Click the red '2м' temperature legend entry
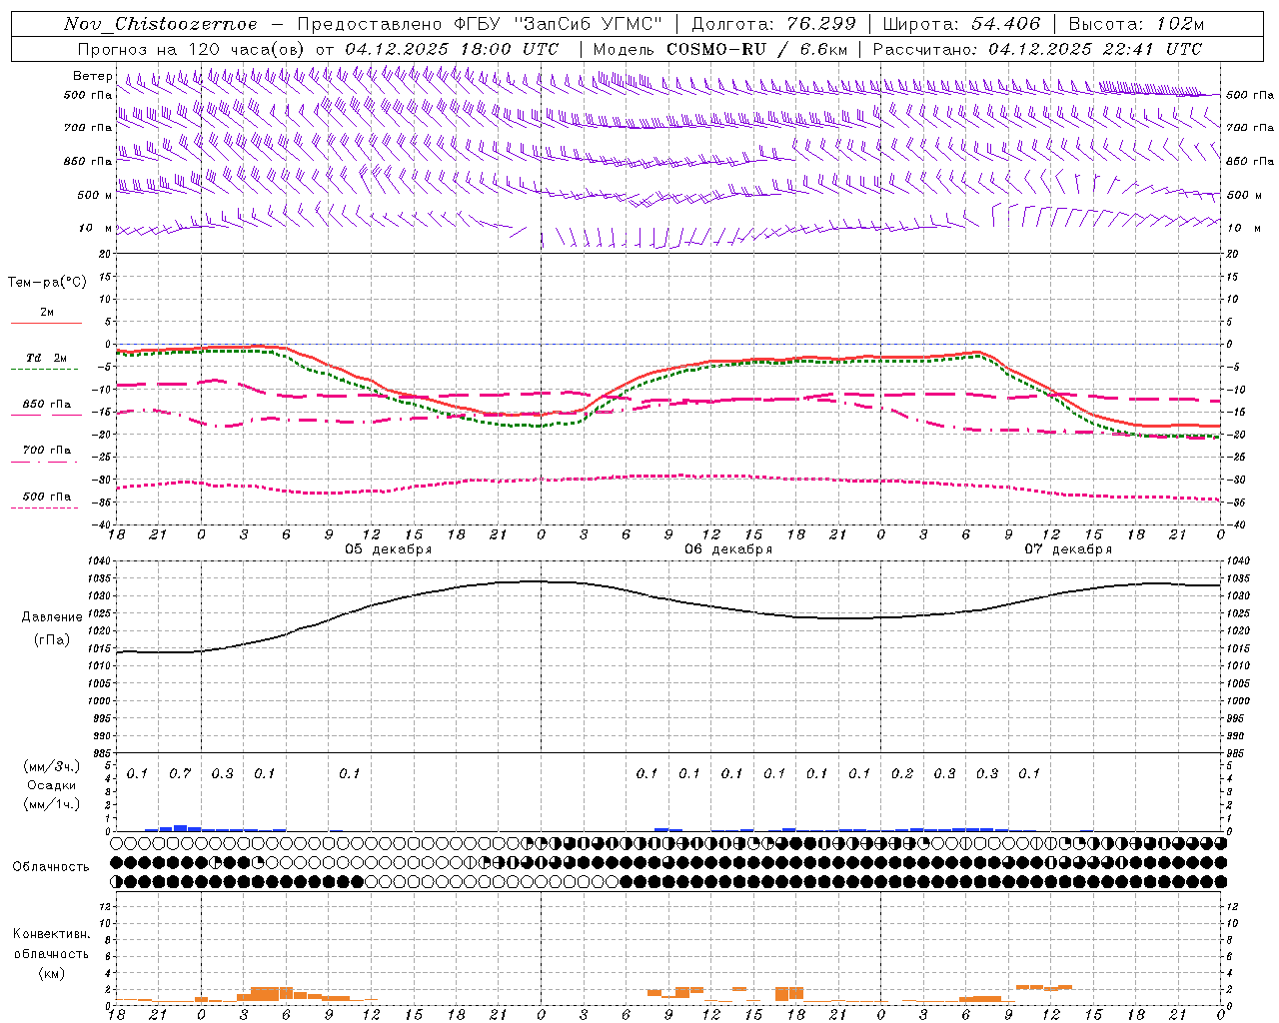The height and width of the screenshot is (1023, 1279). pyautogui.click(x=47, y=312)
